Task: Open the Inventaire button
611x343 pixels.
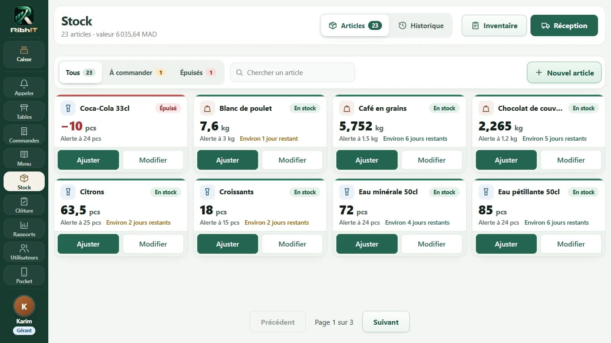Action: pos(494,25)
